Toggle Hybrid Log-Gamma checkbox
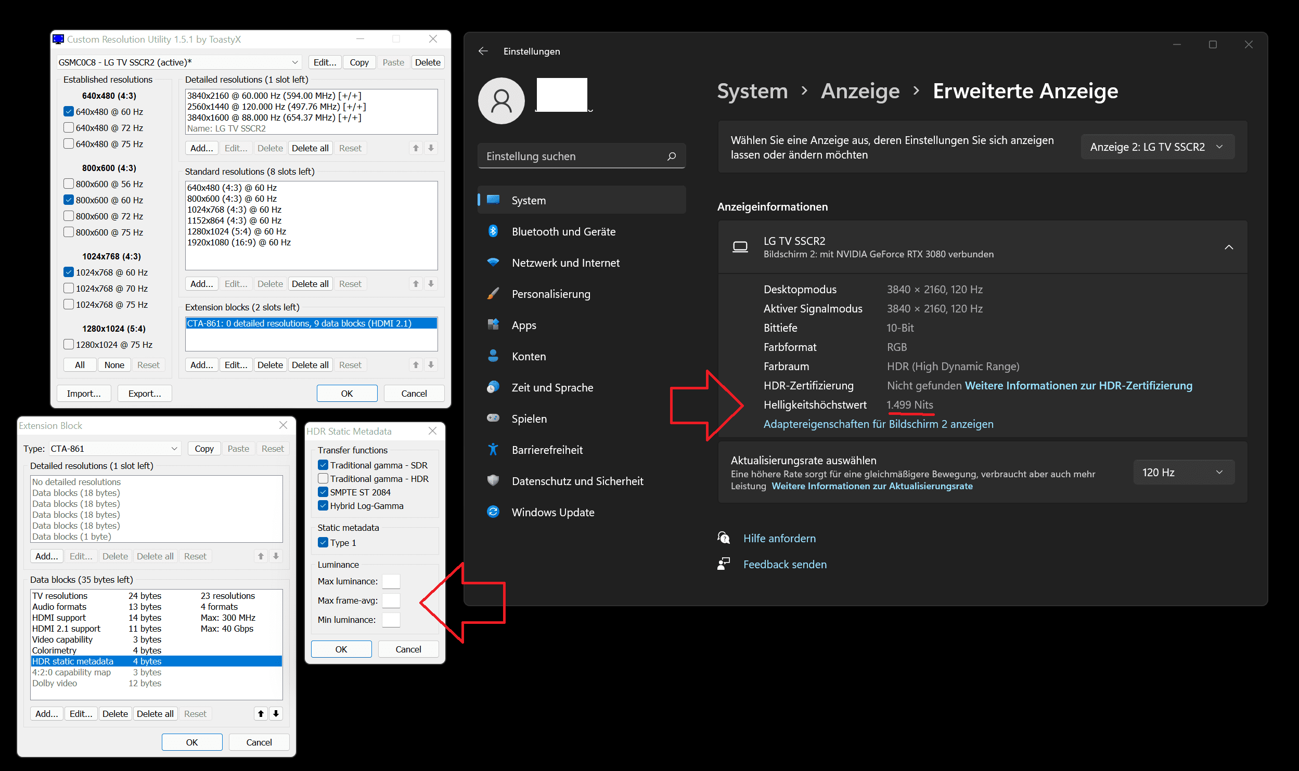Screen dimensions: 1299x771 click(323, 505)
